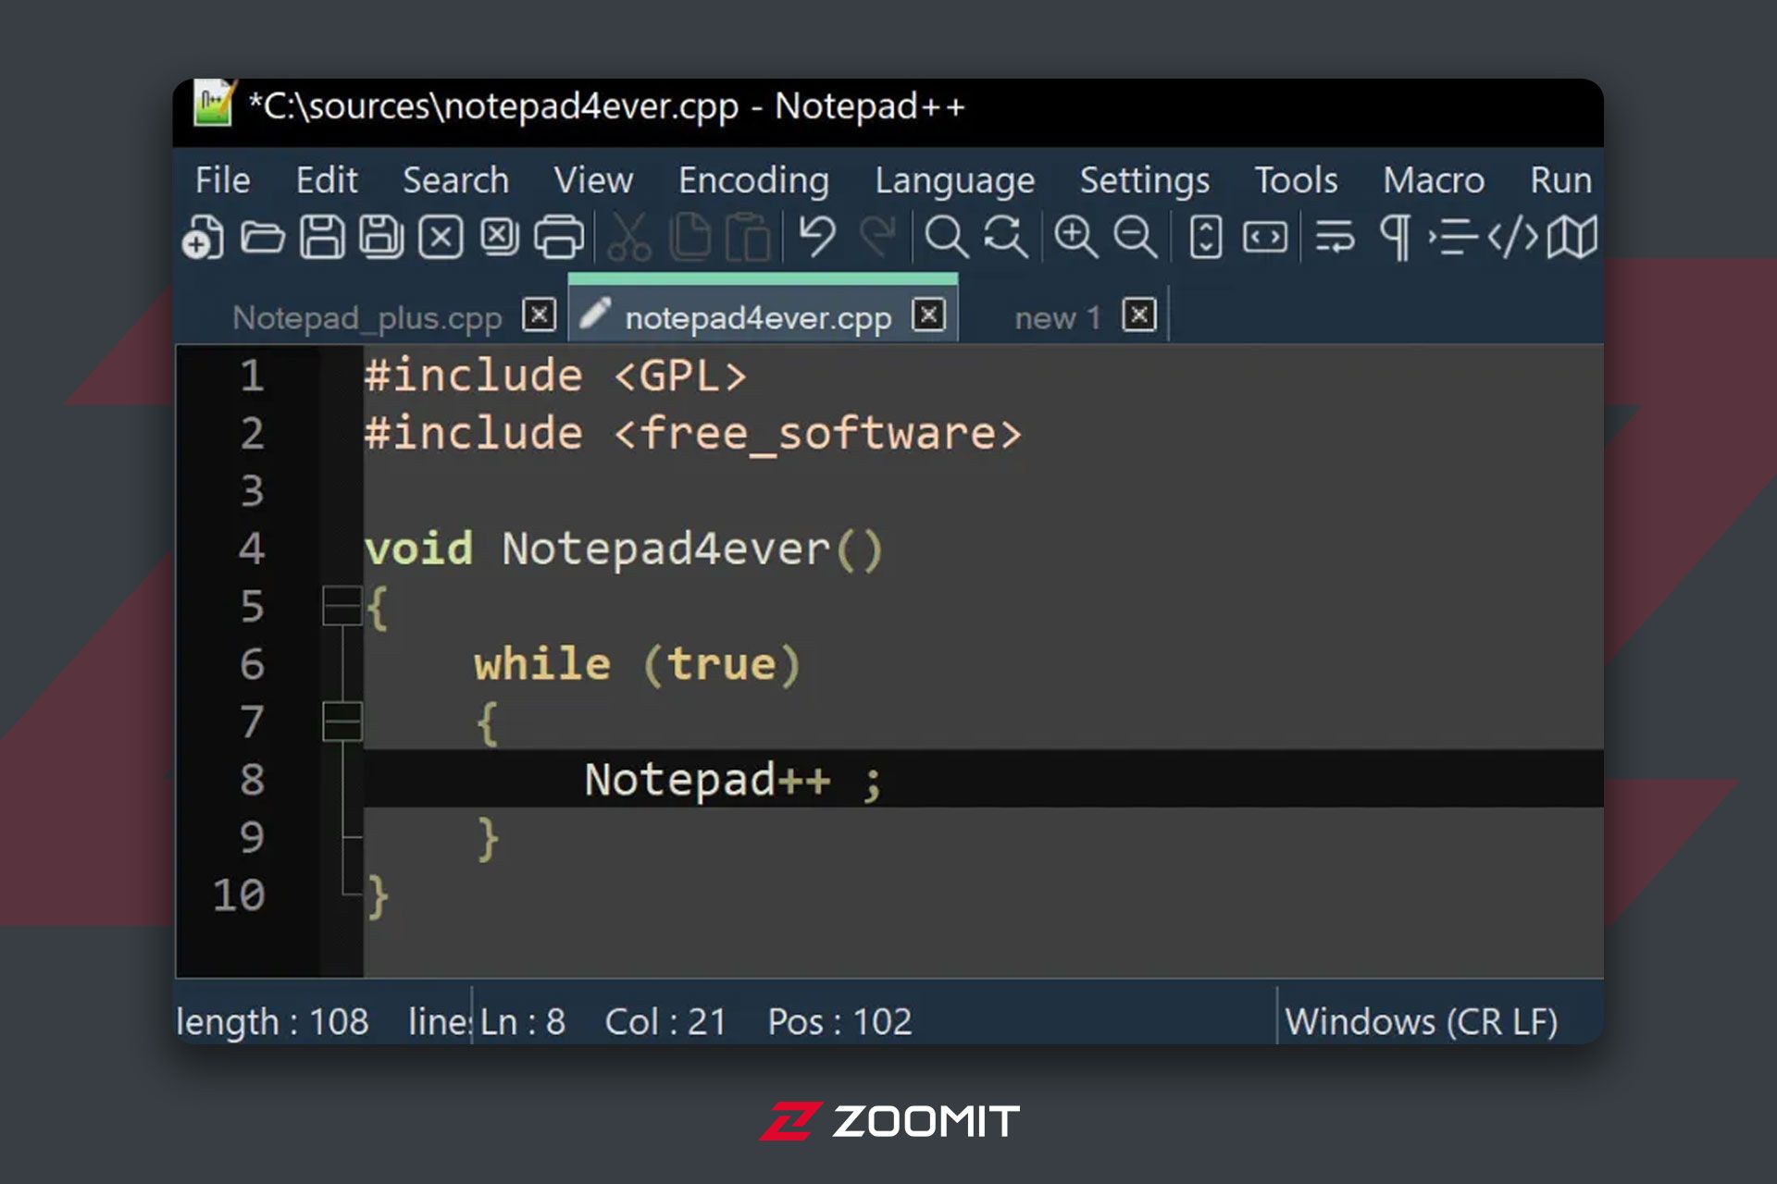
Task: Click the user-defined language code icon
Action: 1513,237
